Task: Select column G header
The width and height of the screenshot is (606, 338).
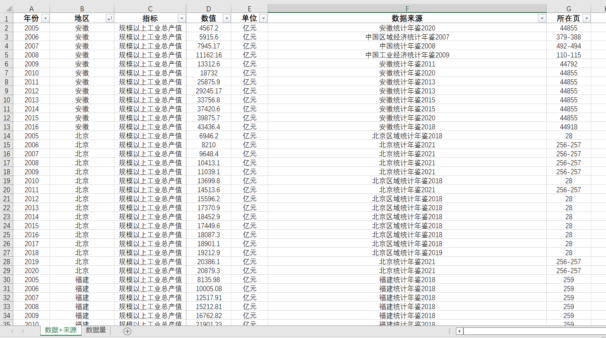Action: click(569, 9)
